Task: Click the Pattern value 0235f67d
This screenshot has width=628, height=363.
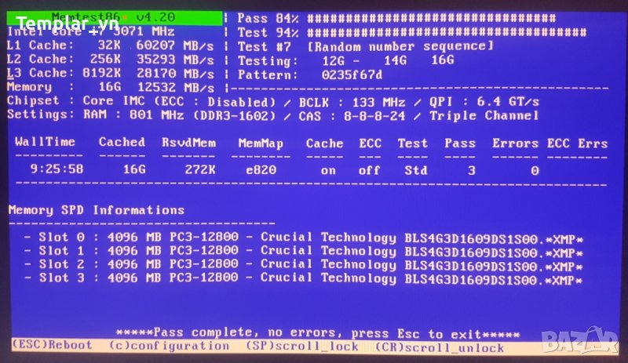Action: pyautogui.click(x=352, y=75)
